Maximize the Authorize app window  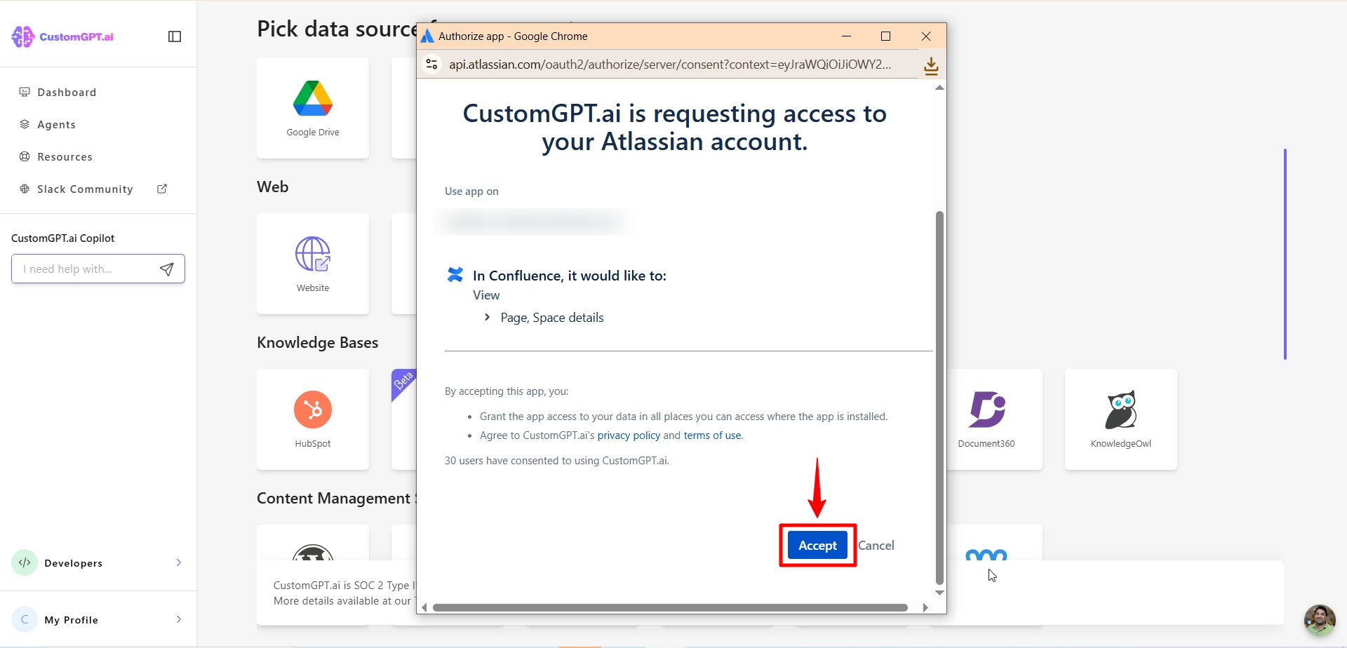point(885,36)
